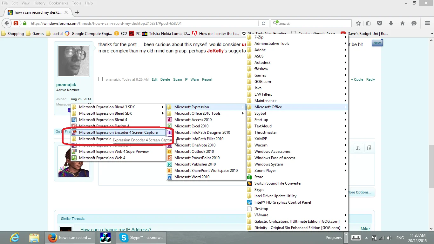Open 'How can i change my IP Address?' thread
The height and width of the screenshot is (244, 434).
(x=116, y=230)
